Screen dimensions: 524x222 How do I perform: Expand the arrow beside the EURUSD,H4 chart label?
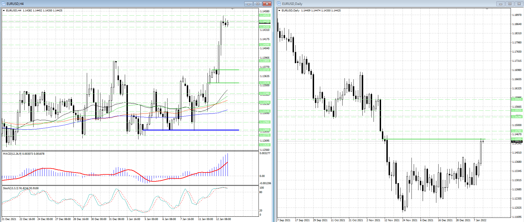(4, 11)
